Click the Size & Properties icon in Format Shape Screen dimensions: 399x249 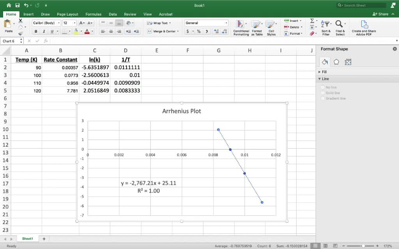[x=348, y=61]
